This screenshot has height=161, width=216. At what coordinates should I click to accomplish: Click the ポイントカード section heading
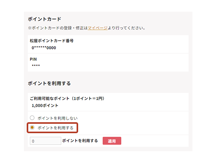(x=44, y=19)
